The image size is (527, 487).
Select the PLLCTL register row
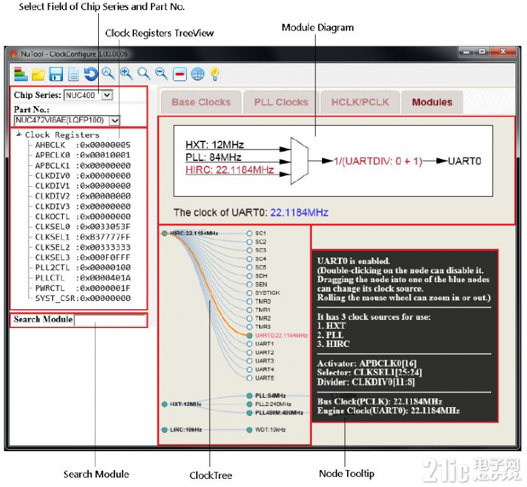tap(83, 278)
